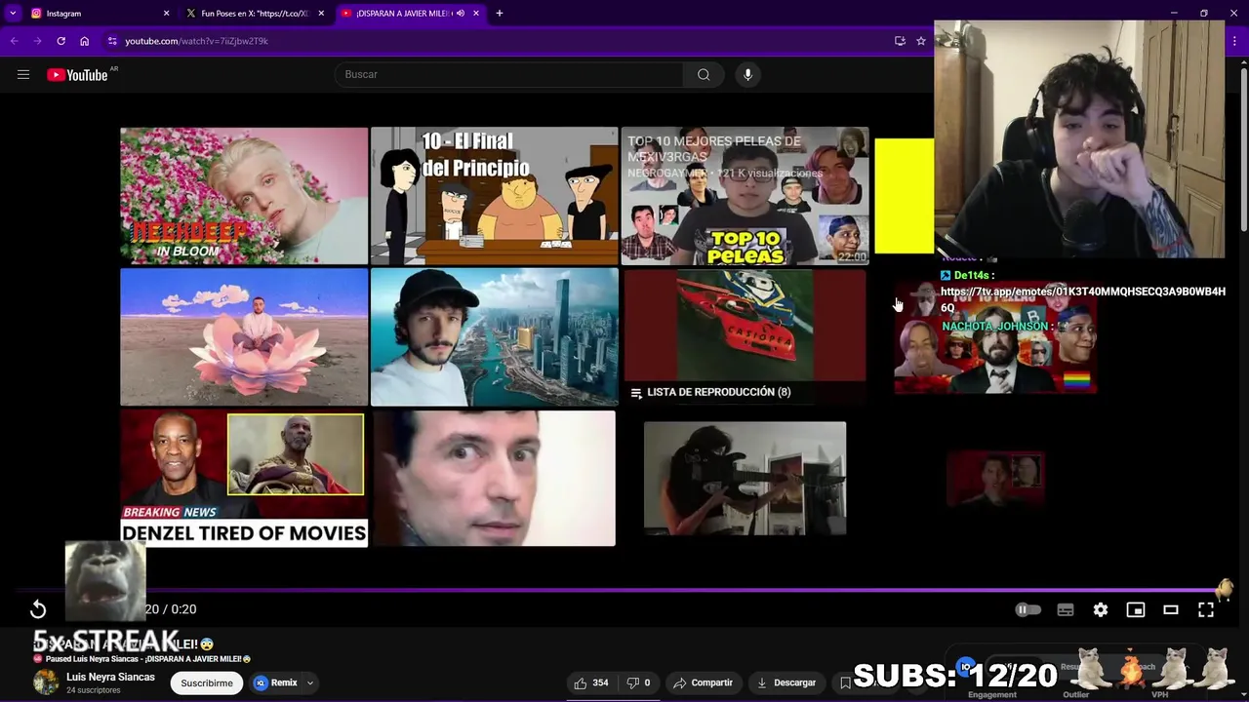Open the close-up man's face video thumbnail
This screenshot has height=702, width=1249.
tap(494, 479)
